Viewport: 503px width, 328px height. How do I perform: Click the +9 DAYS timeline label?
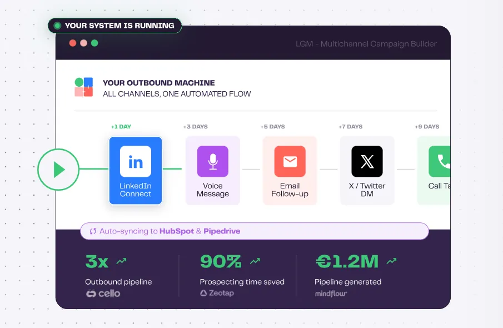(x=427, y=126)
